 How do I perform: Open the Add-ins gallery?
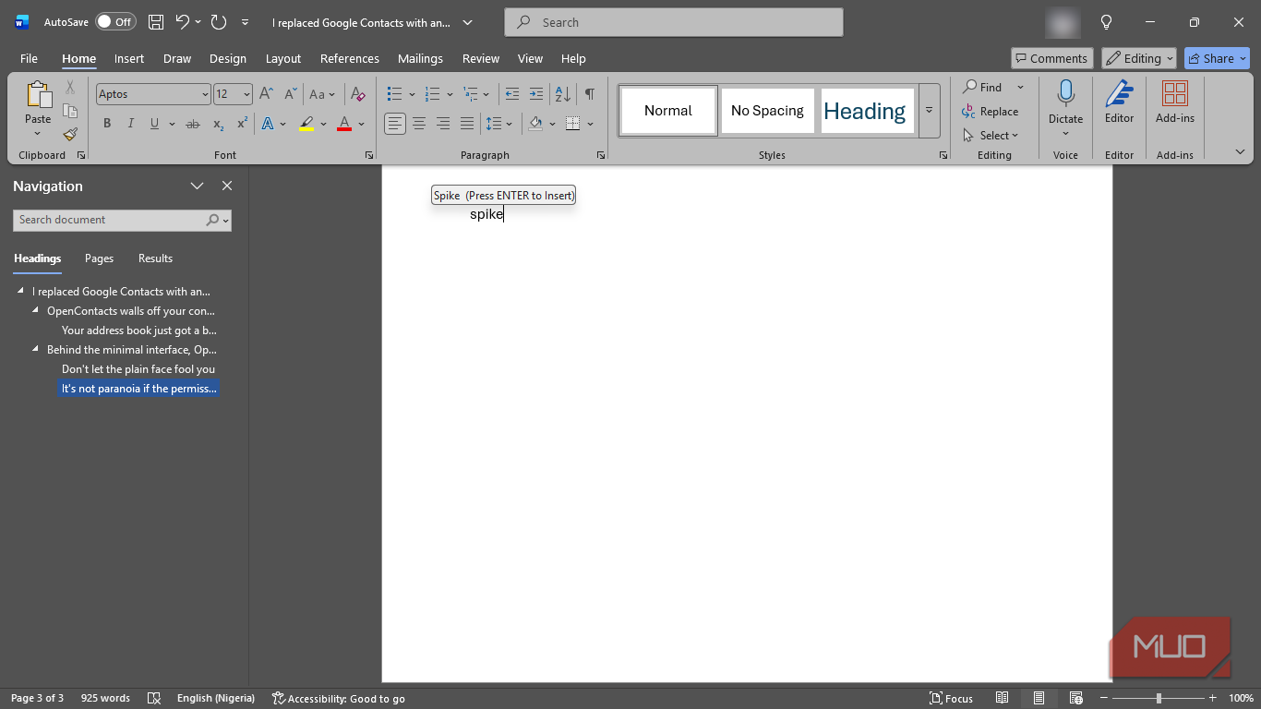pyautogui.click(x=1174, y=102)
